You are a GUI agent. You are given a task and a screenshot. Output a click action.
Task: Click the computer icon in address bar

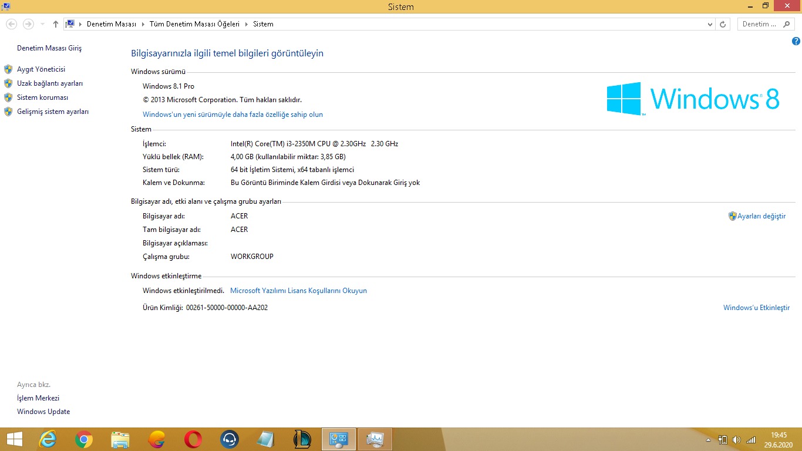click(70, 24)
